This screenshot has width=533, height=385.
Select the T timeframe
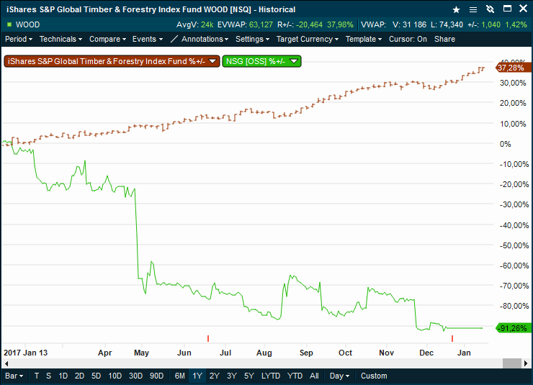(x=37, y=376)
